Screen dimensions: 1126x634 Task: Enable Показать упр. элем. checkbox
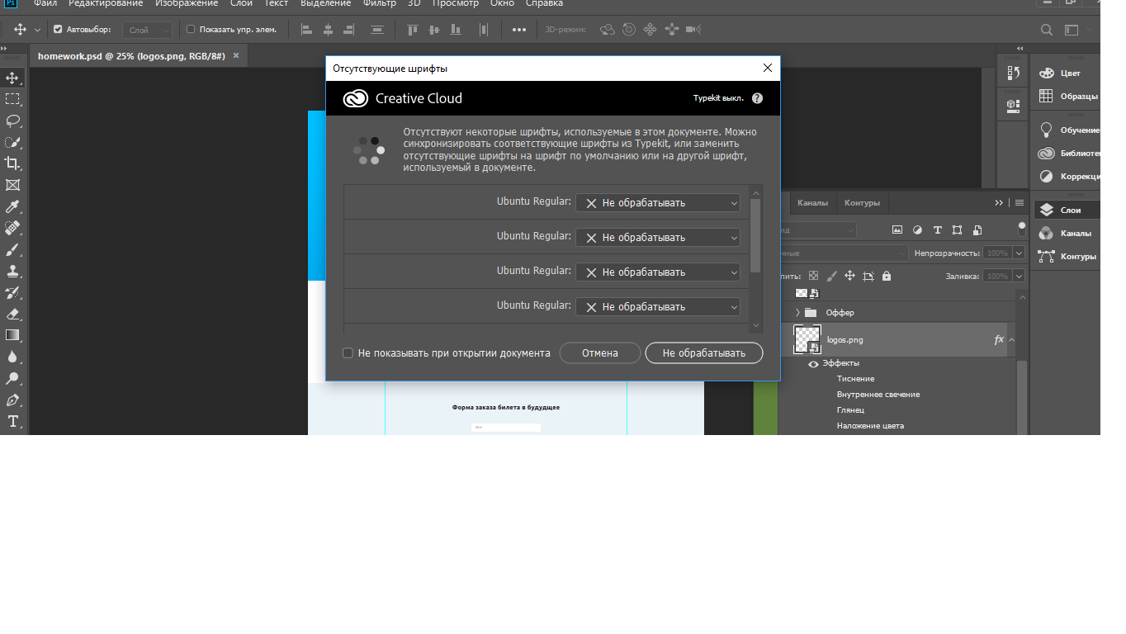(191, 30)
